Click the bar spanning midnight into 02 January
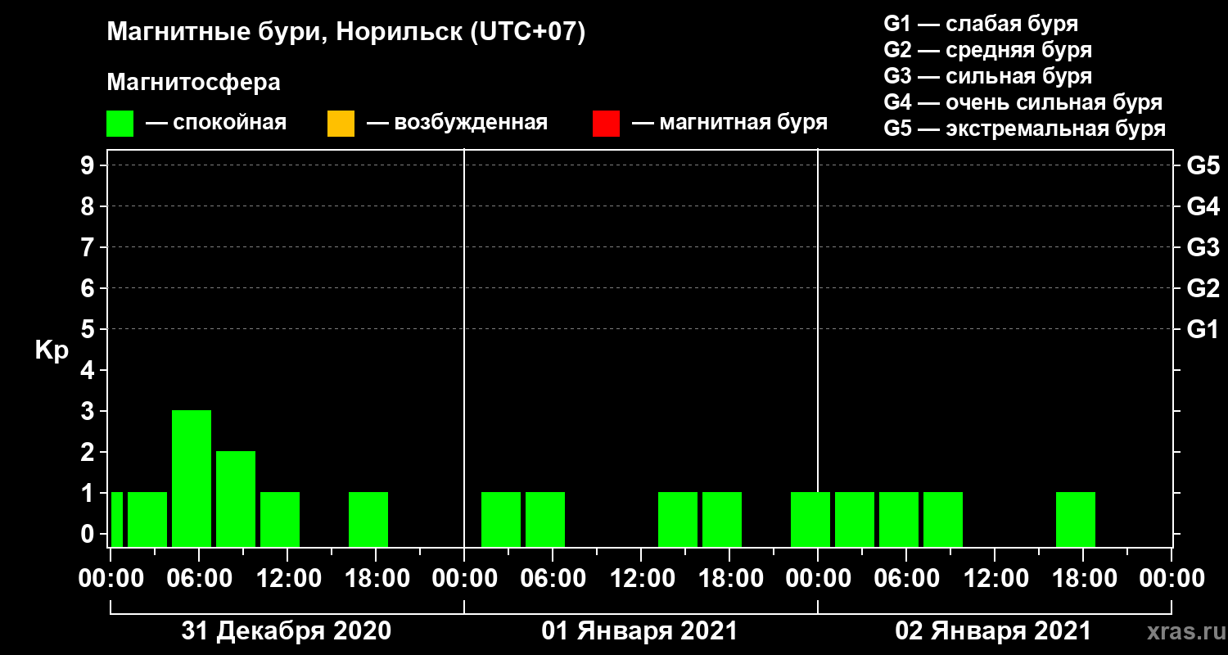 (x=810, y=519)
